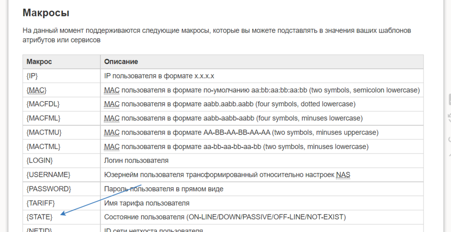Click the Макрос column header
The width and height of the screenshot is (451, 232).
[x=39, y=61]
